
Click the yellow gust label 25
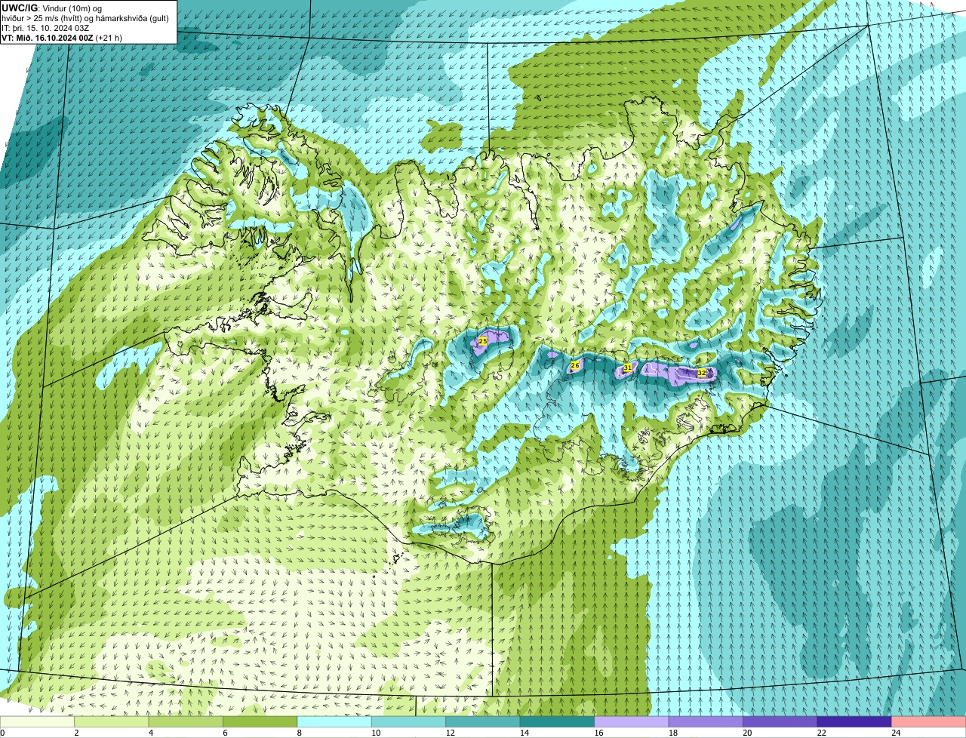(x=483, y=342)
